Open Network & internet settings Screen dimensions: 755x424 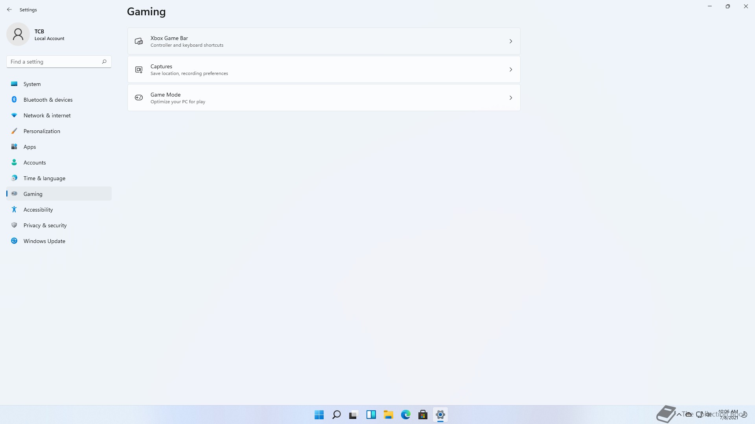pos(47,115)
